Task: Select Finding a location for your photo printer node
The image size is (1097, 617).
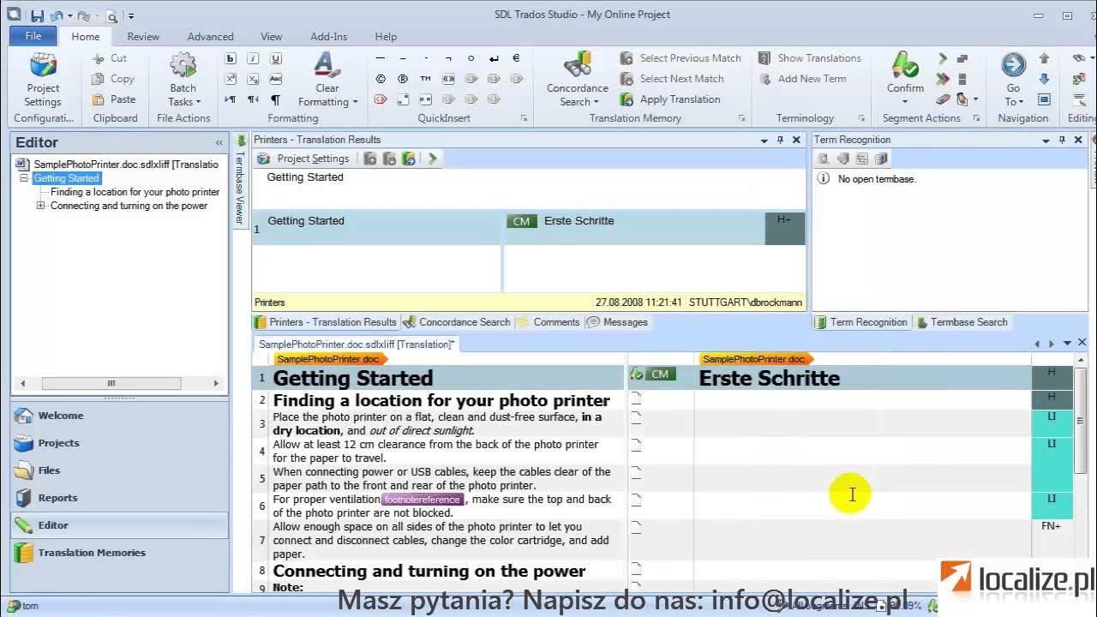Action: tap(135, 192)
